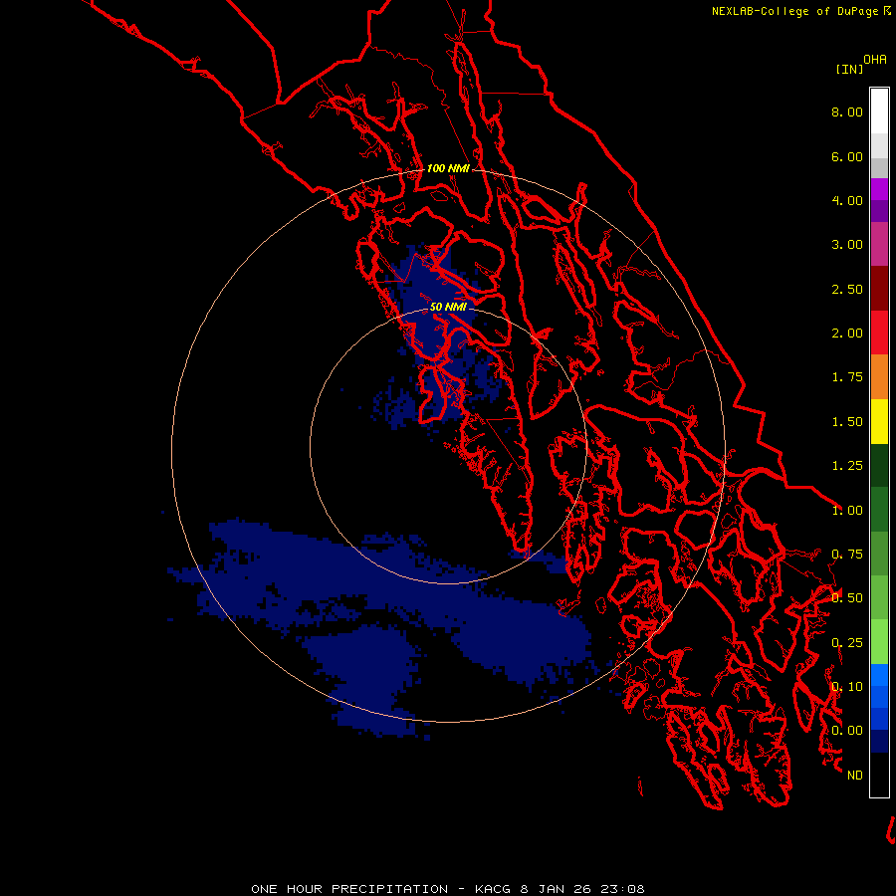Pick the yellow legend swatch
This screenshot has height=896, width=896.
[x=879, y=421]
